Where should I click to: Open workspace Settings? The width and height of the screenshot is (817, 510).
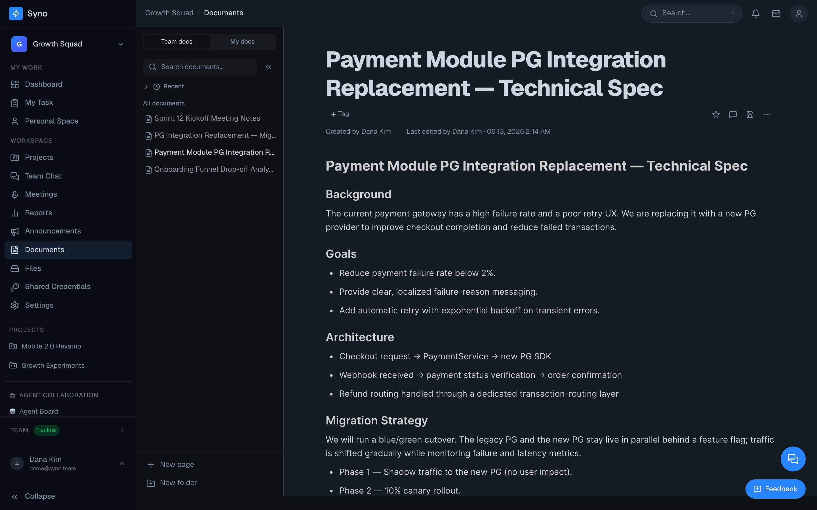click(x=68, y=305)
